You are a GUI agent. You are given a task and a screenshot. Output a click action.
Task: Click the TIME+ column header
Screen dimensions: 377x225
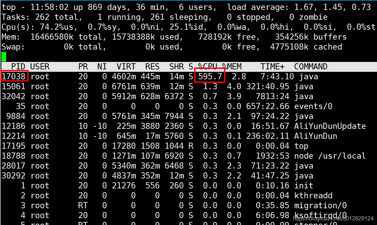[x=272, y=66]
